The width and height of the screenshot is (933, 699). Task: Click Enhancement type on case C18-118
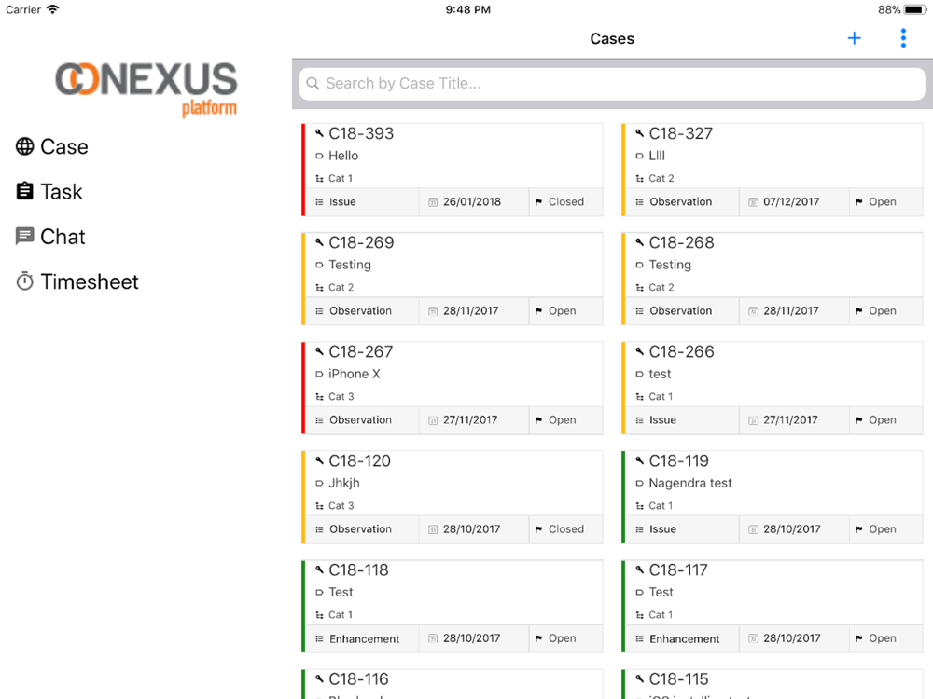coord(364,638)
